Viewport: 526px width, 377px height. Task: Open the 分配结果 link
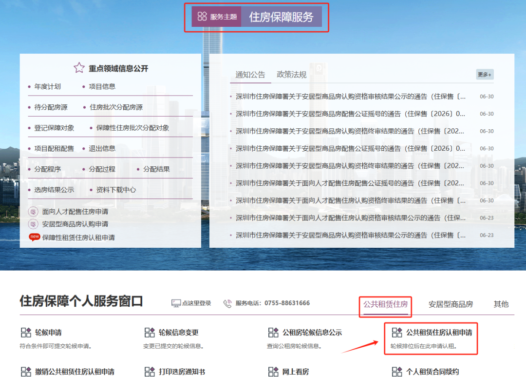pyautogui.click(x=156, y=169)
